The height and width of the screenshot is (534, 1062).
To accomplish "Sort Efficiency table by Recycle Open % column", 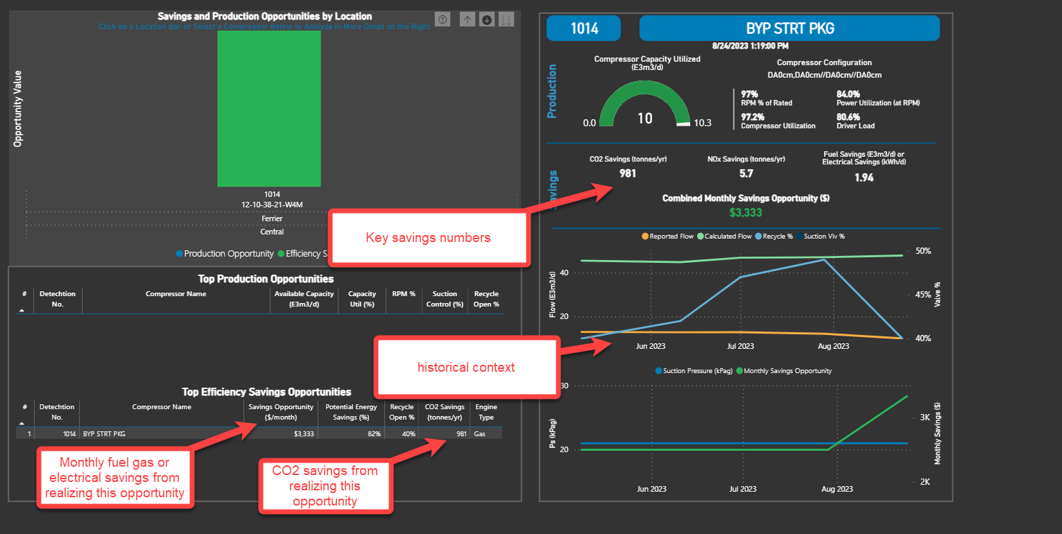I will click(x=401, y=412).
